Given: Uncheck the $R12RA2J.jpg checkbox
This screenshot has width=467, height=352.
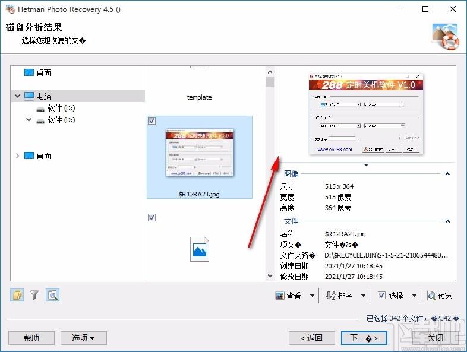Looking at the screenshot, I should 152,121.
